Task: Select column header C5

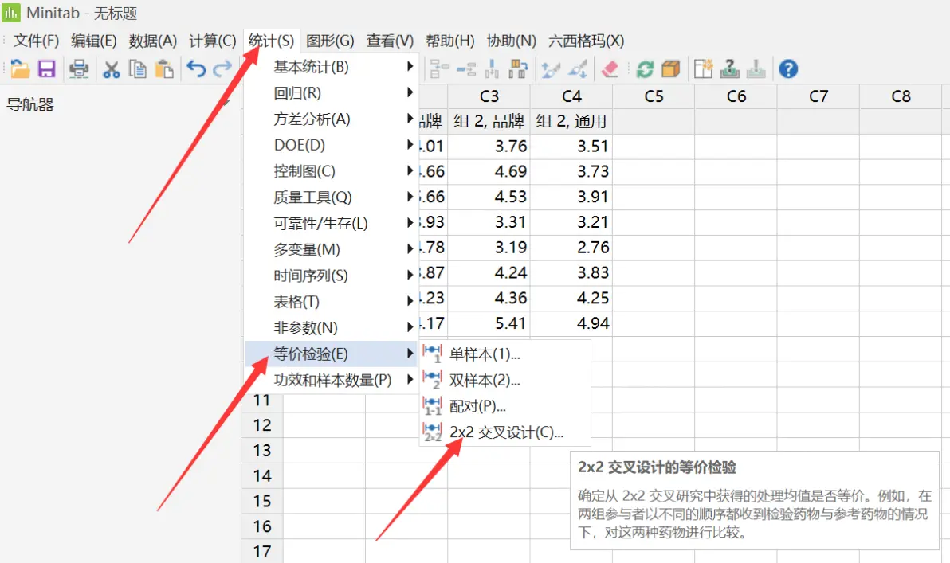Action: (x=654, y=96)
